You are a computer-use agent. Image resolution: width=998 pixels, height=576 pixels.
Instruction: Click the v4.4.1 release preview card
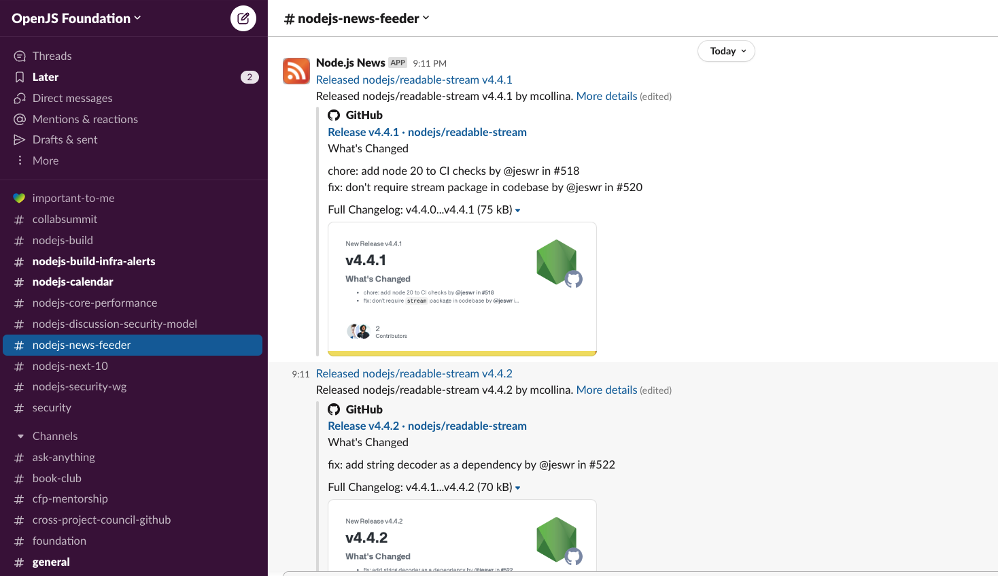[x=462, y=288]
